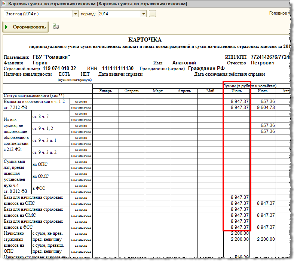This screenshot has height=261, width=294.
Task: Expand the период 2014 dropdown arrow
Action: 144,14
